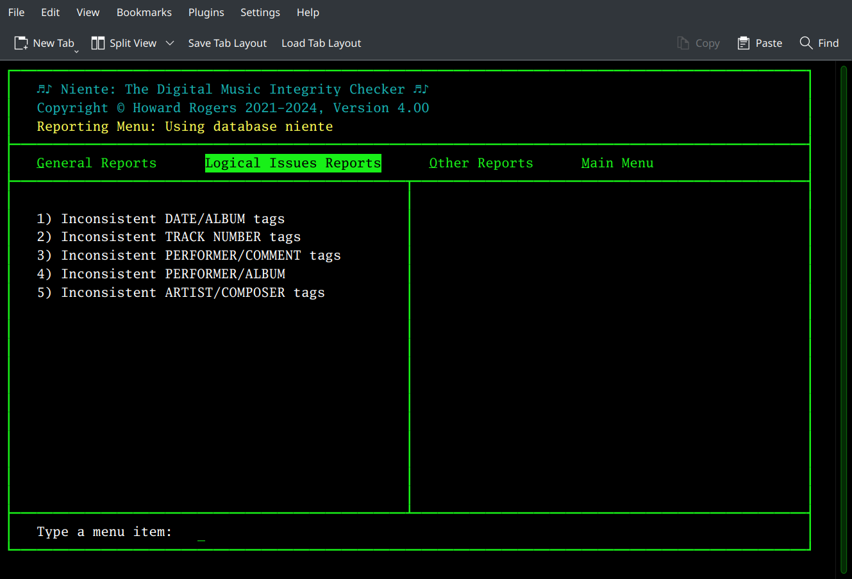Select the Other Reports section

[481, 163]
